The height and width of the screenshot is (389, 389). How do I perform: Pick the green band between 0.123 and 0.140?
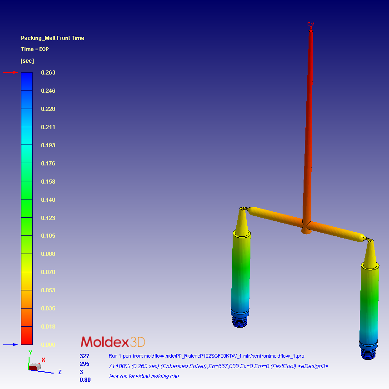point(27,209)
